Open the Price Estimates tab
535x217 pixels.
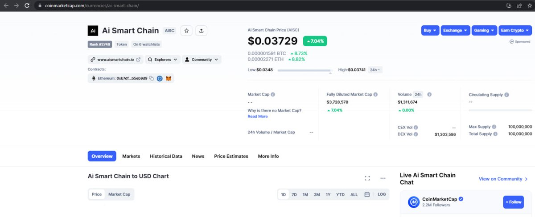(x=231, y=156)
